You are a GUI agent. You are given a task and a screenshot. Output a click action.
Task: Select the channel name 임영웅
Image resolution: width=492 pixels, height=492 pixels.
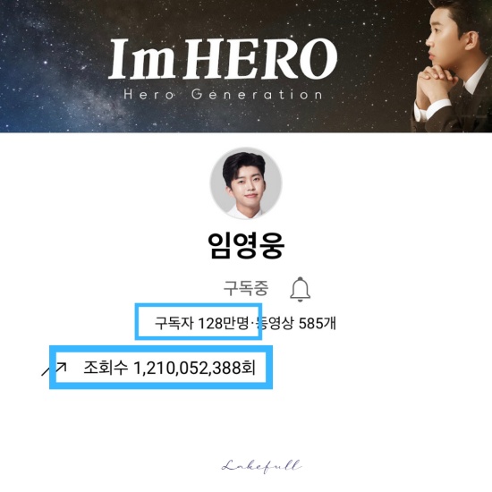pyautogui.click(x=246, y=246)
